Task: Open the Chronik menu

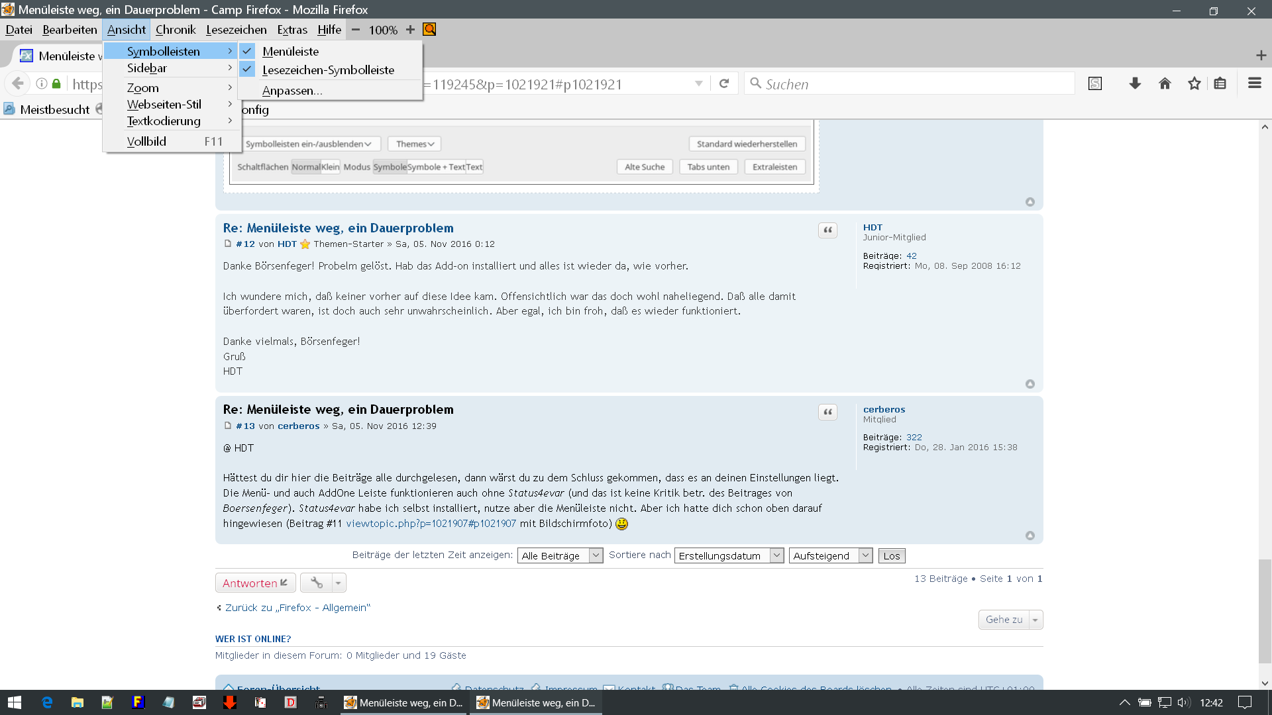Action: pyautogui.click(x=176, y=30)
